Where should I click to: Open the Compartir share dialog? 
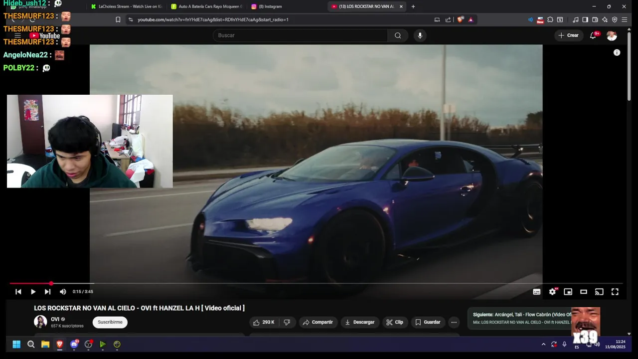(x=318, y=322)
